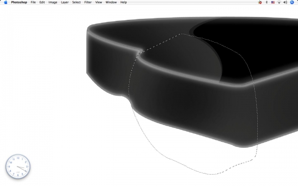Click the US flag input source icon

[x=273, y=2]
